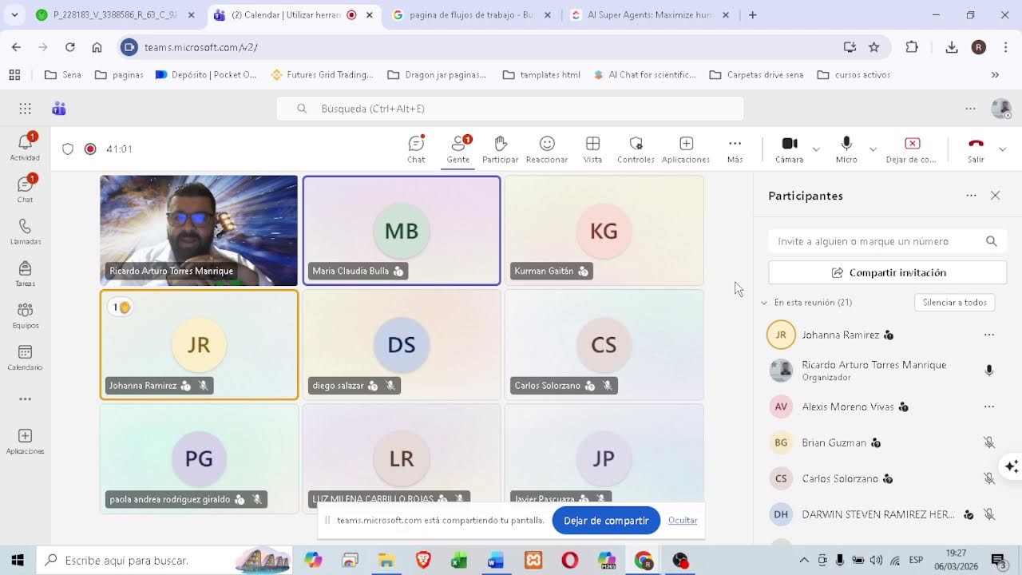Open the profile avatar menu

click(x=1000, y=109)
